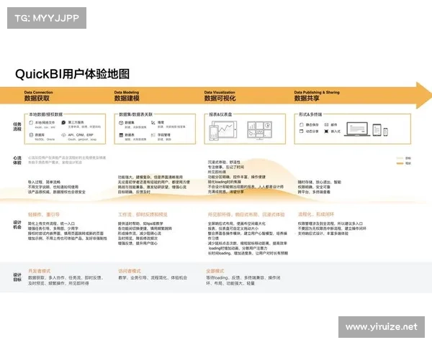Click the pale 目标 legend swatch
Image resolution: width=432 pixels, height=345 pixels.
[x=400, y=158]
